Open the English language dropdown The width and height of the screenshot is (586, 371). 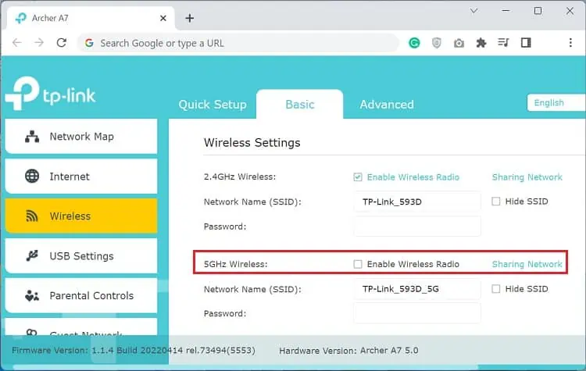(x=556, y=102)
